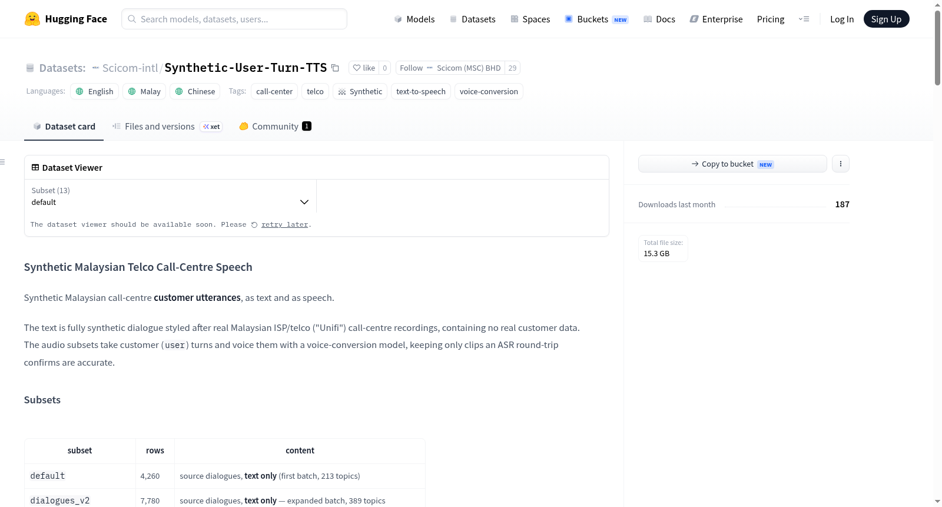The image size is (942, 507).
Task: Click the Synthetic tag
Action: [x=360, y=91]
